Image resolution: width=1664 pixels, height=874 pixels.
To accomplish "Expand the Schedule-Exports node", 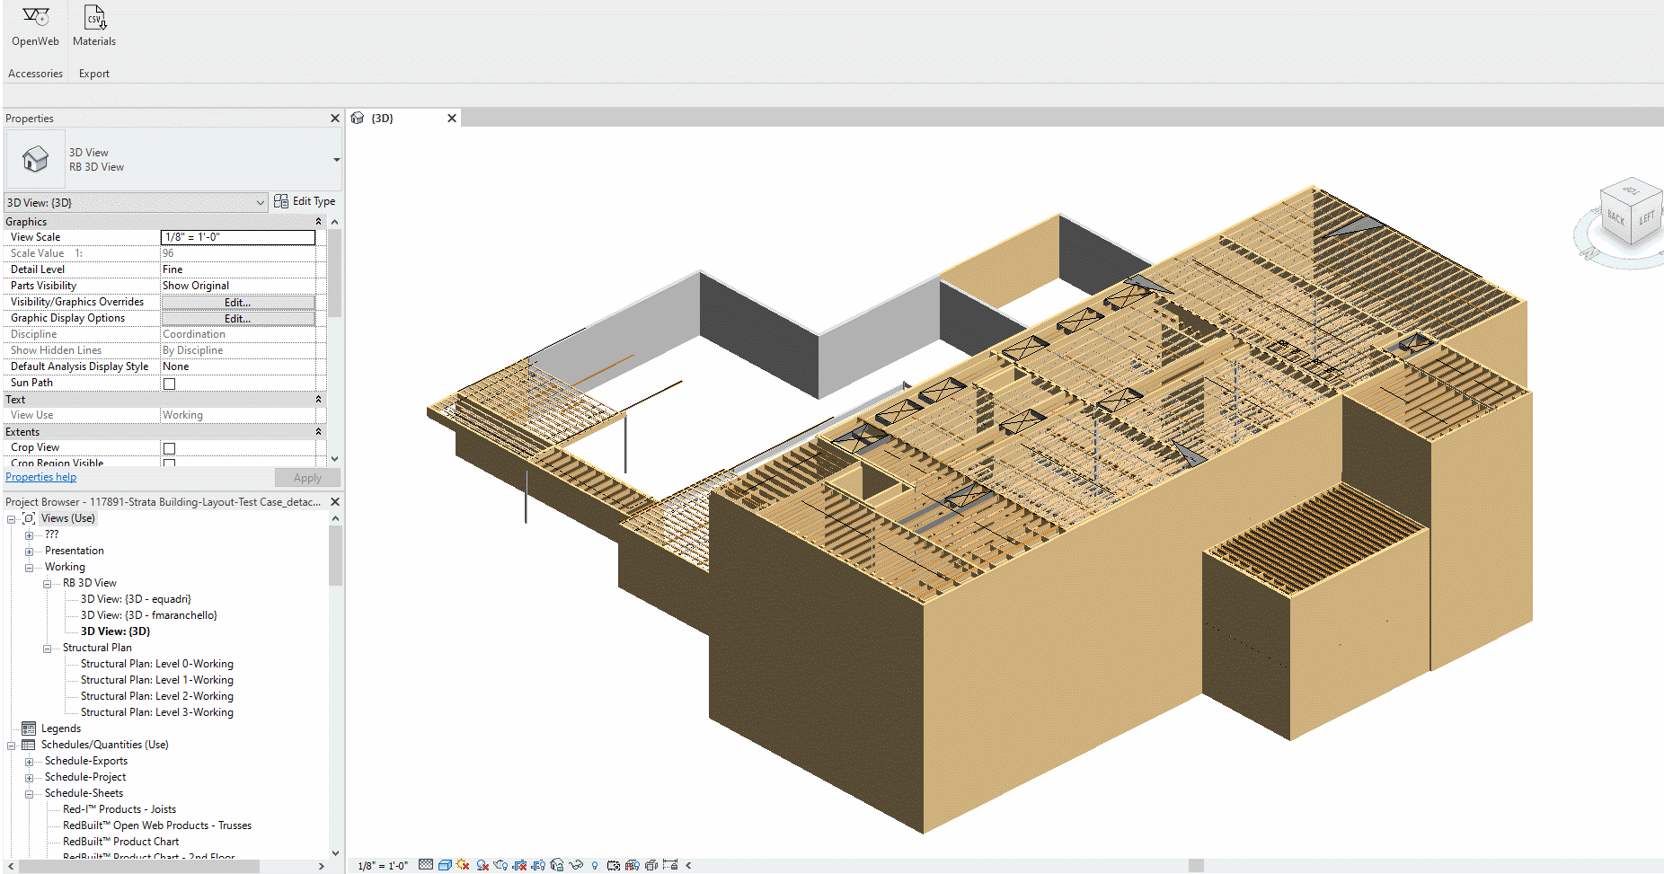I will 29,762.
